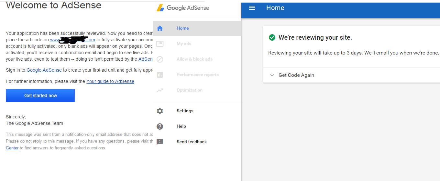
Task: Click the Home house icon in sidebar
Action: [x=160, y=28]
